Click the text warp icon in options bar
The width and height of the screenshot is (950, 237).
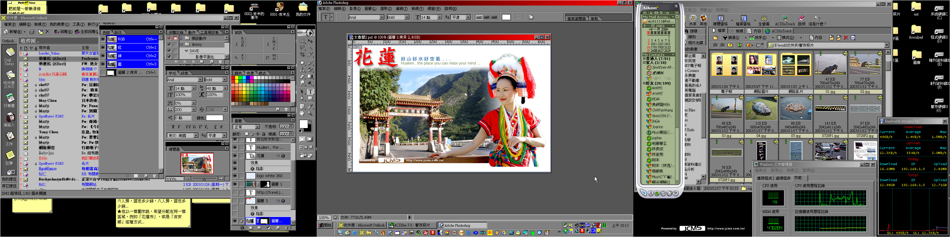click(519, 17)
